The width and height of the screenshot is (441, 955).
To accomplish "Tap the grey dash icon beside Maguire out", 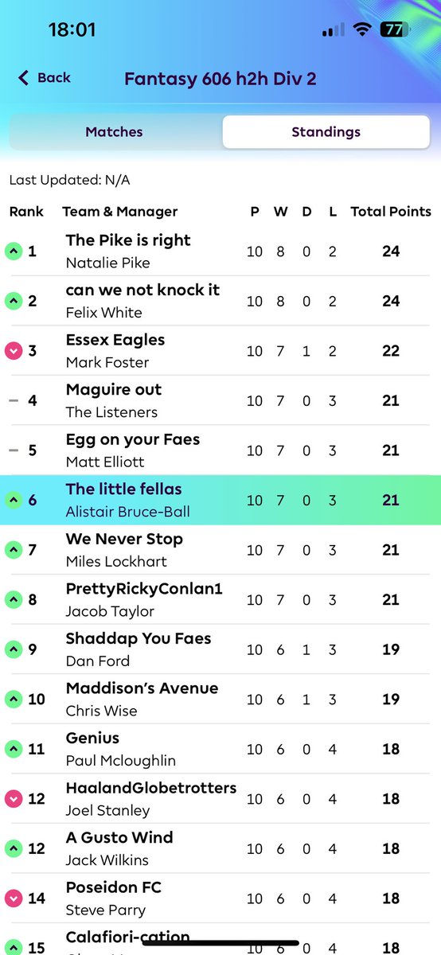I will coord(13,401).
